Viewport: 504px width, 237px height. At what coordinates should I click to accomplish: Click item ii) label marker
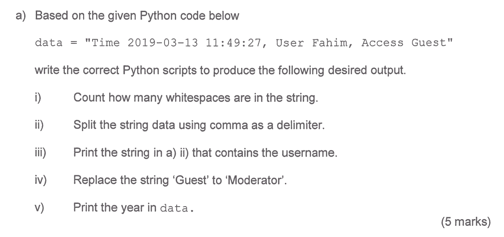point(39,125)
